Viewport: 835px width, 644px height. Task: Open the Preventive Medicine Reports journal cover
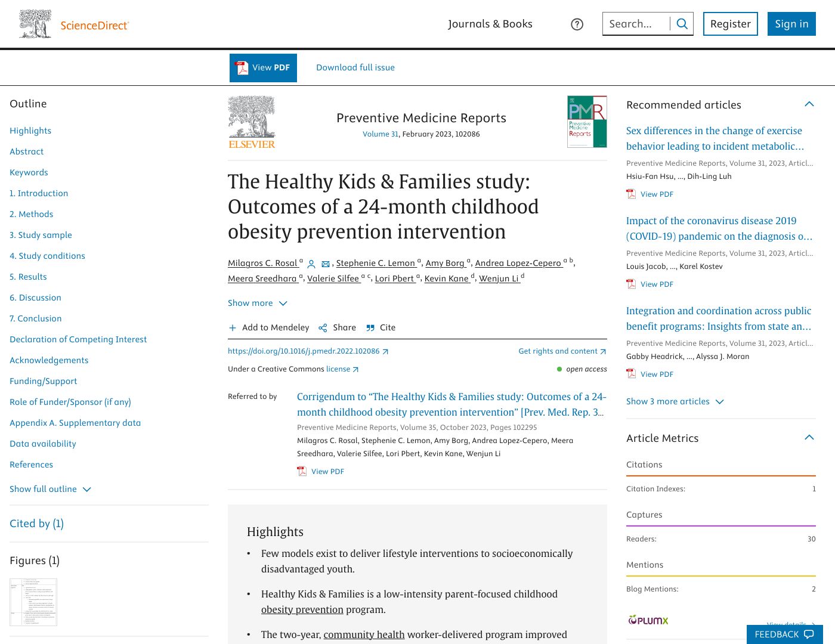(x=587, y=122)
